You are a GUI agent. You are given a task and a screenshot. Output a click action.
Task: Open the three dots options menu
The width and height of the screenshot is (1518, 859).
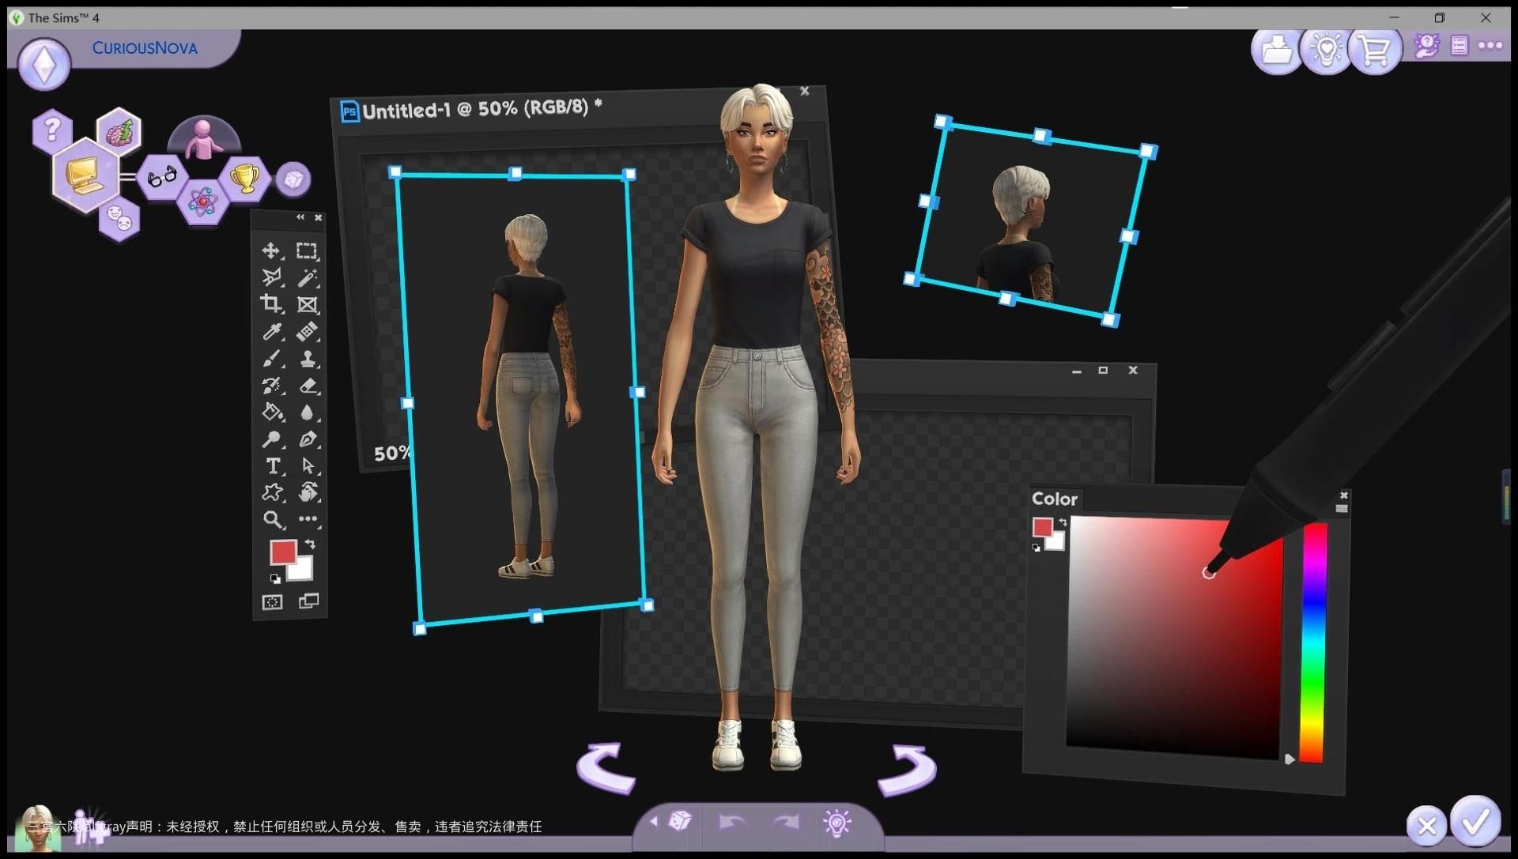pyautogui.click(x=1490, y=46)
